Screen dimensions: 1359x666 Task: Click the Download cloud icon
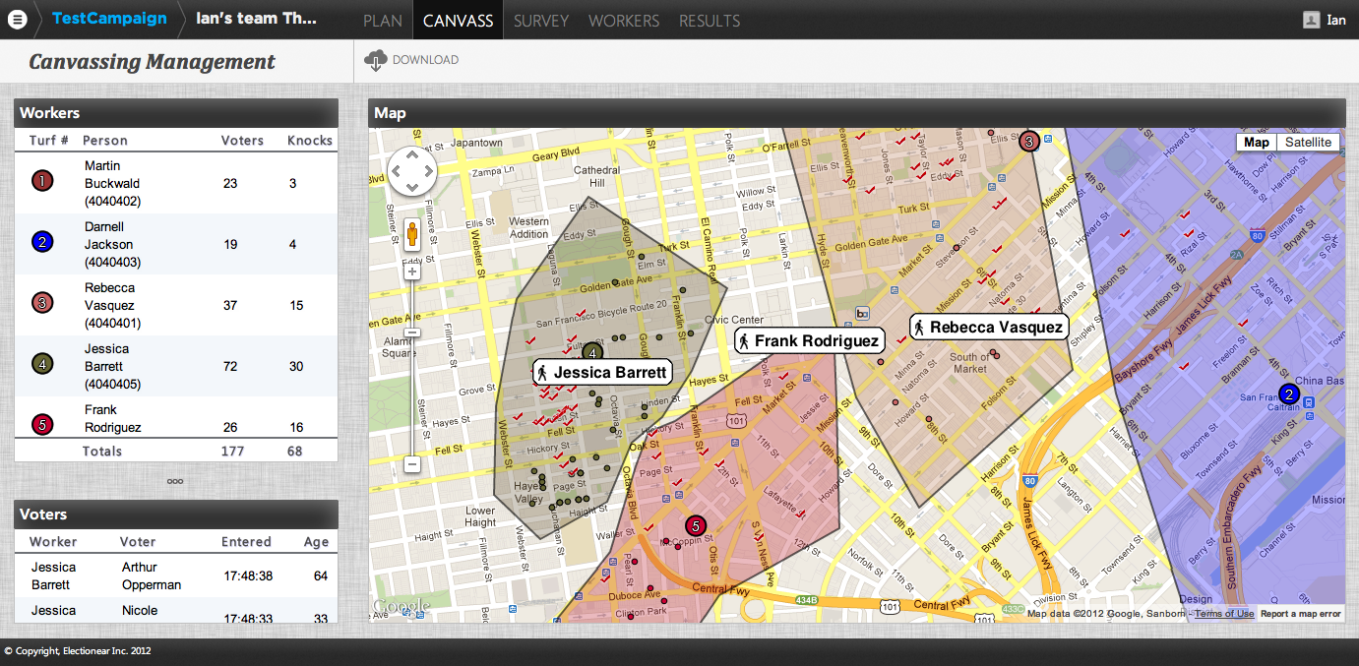click(376, 61)
